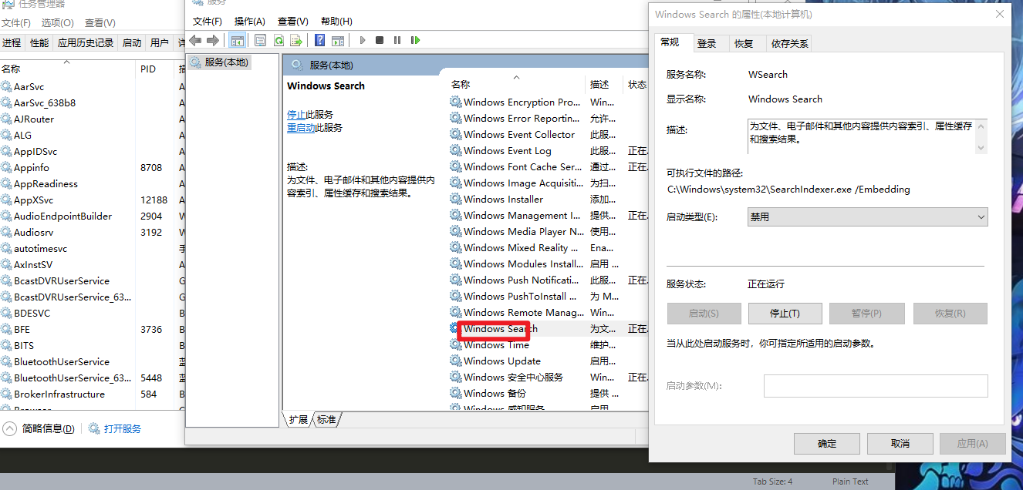This screenshot has height=490, width=1023.
Task: Click the Pause Service toolbar icon
Action: point(397,40)
